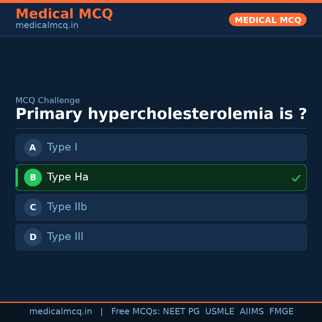Click the USMLE footer label
The height and width of the screenshot is (322, 322).
tap(219, 312)
